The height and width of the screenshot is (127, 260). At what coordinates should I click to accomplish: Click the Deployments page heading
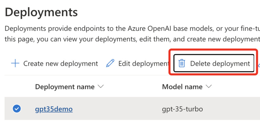coord(41,12)
